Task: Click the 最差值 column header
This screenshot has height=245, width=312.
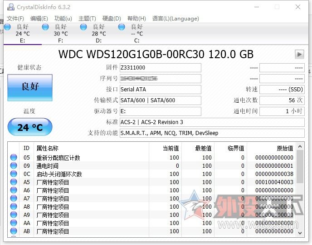Action: coord(198,148)
